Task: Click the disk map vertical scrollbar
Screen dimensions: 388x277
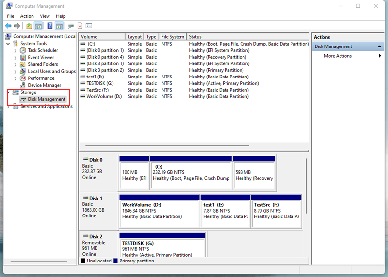Action: click(x=306, y=186)
